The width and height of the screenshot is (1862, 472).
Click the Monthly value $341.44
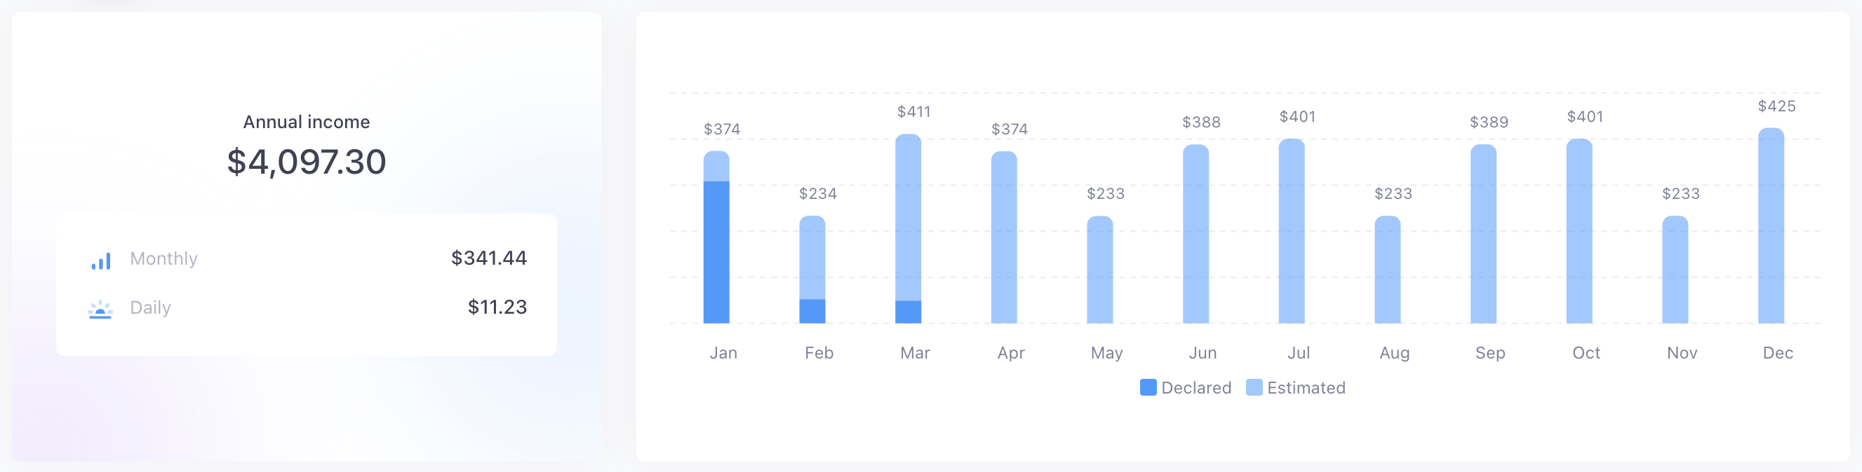(x=488, y=258)
